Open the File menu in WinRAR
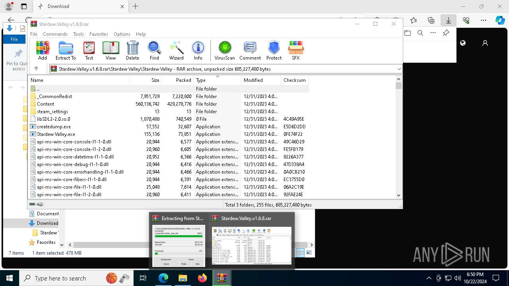 tap(34, 34)
